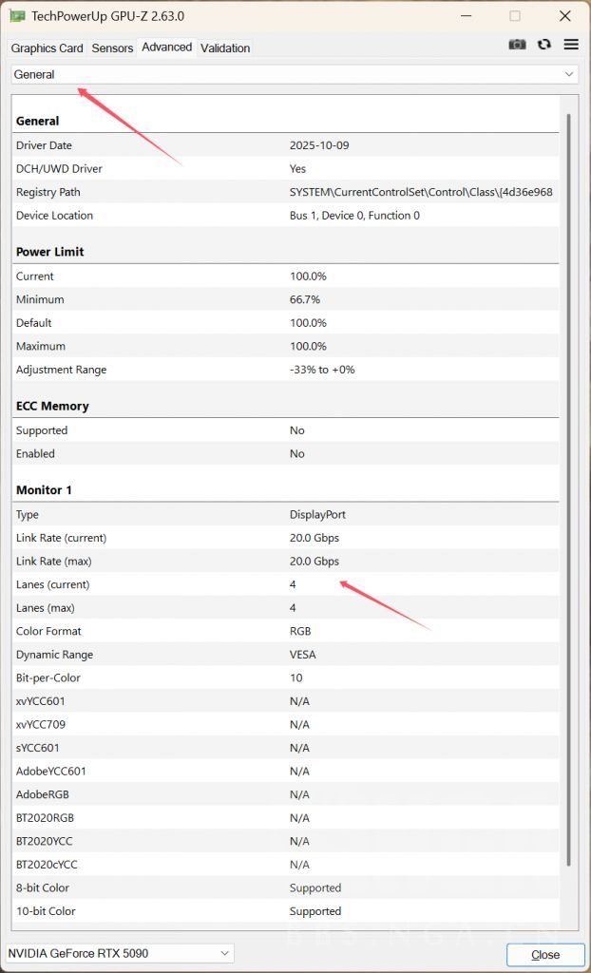Close the window using title bar X
This screenshot has width=591, height=973.
click(566, 16)
